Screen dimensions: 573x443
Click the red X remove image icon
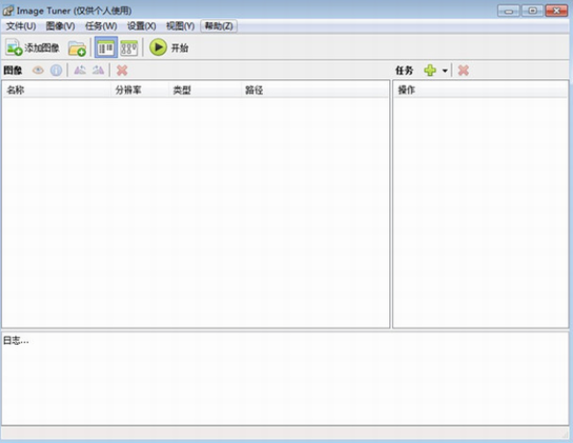click(x=122, y=70)
